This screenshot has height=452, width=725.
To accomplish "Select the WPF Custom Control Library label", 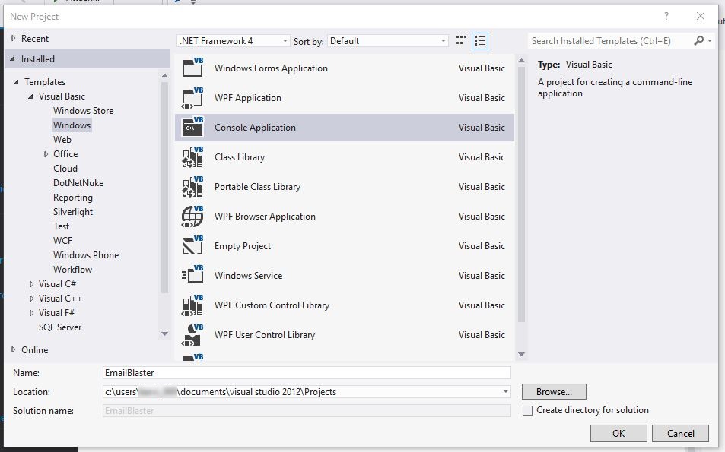I will click(272, 305).
